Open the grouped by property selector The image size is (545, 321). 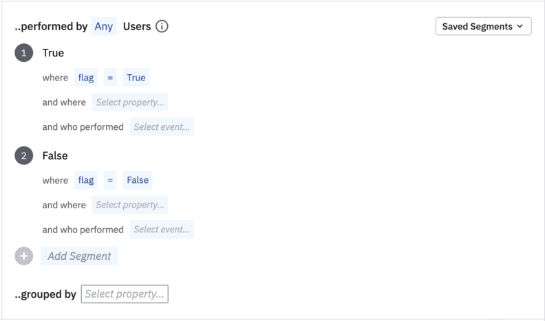point(125,294)
